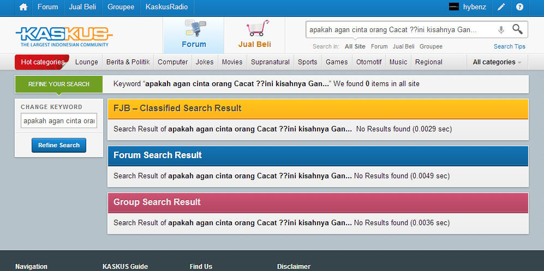
Task: Click the magnifying glass search icon
Action: [517, 29]
